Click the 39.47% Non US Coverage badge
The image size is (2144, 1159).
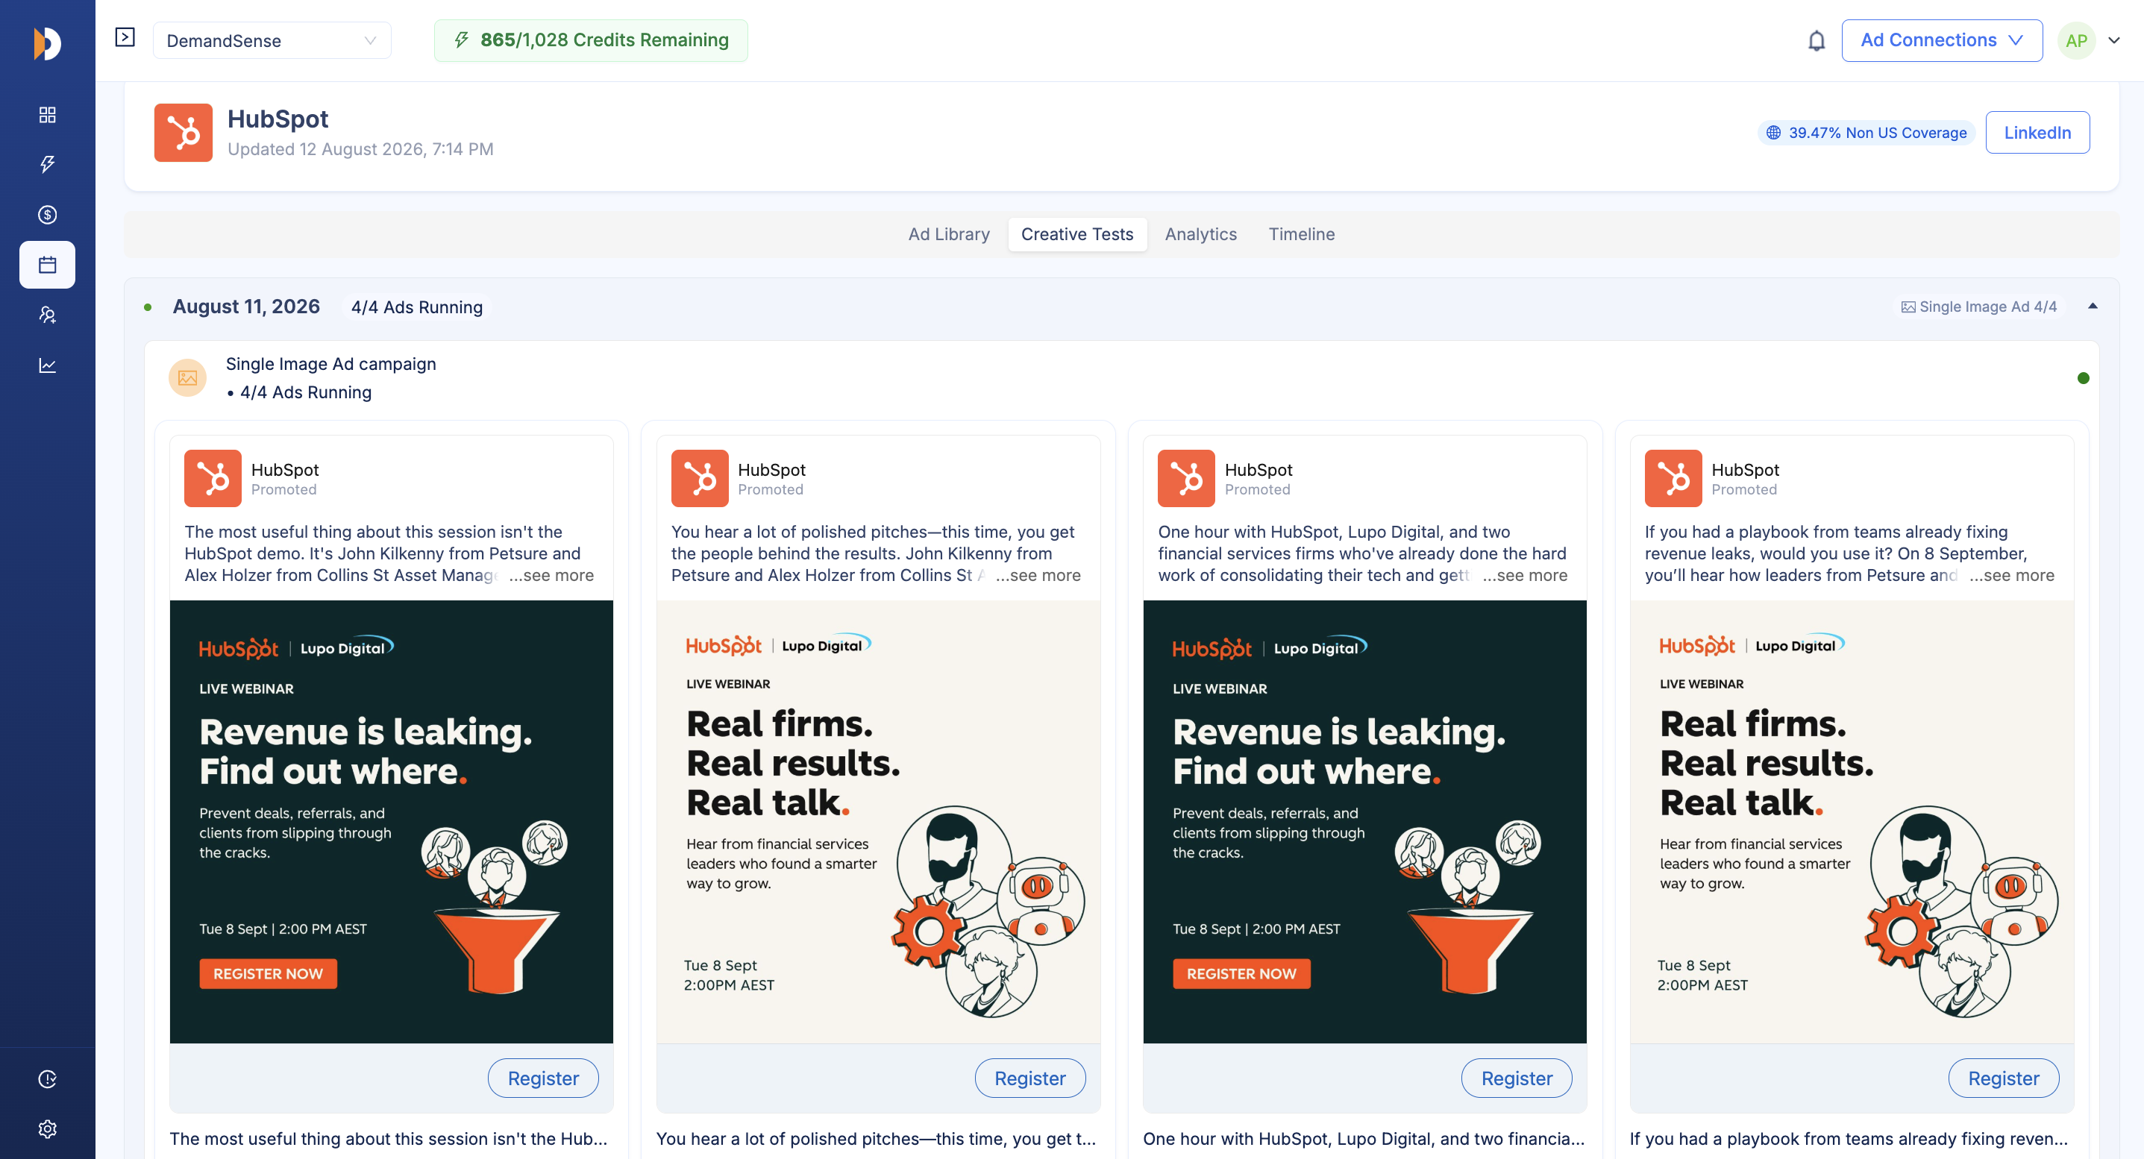[x=1866, y=132]
